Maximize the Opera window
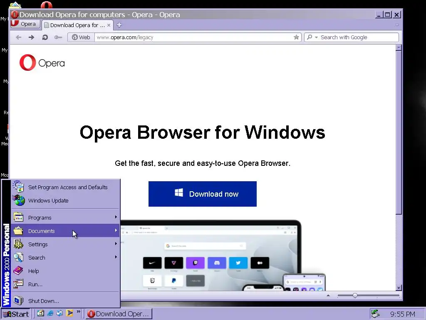 click(388, 15)
